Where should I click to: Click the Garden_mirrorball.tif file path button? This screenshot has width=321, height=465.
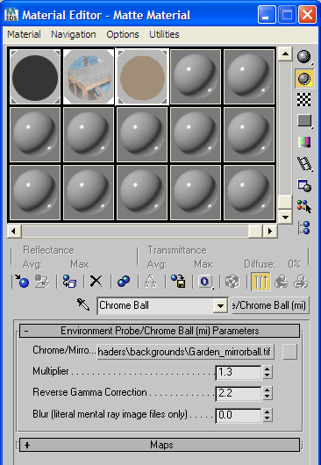[186, 352]
